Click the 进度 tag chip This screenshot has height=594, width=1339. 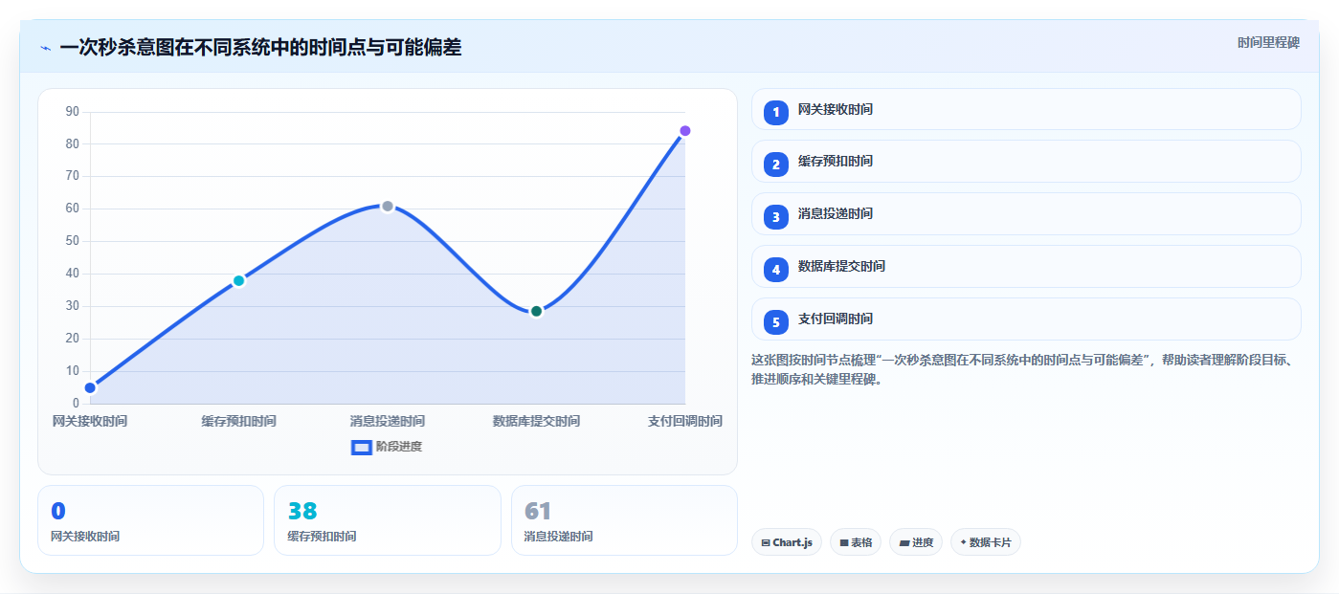[x=916, y=542]
